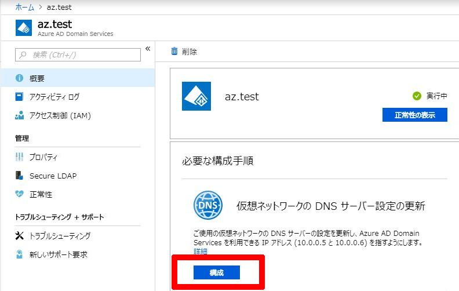The height and width of the screenshot is (291, 459).
Task: Click the magnifier icon in search box
Action: coord(23,54)
